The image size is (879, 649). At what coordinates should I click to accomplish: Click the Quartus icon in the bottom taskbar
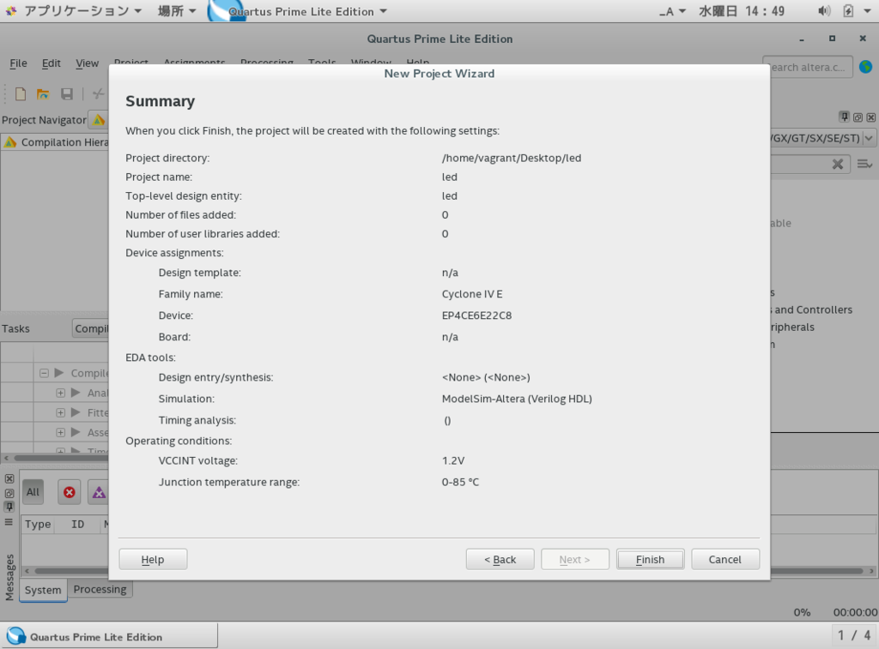coord(16,636)
